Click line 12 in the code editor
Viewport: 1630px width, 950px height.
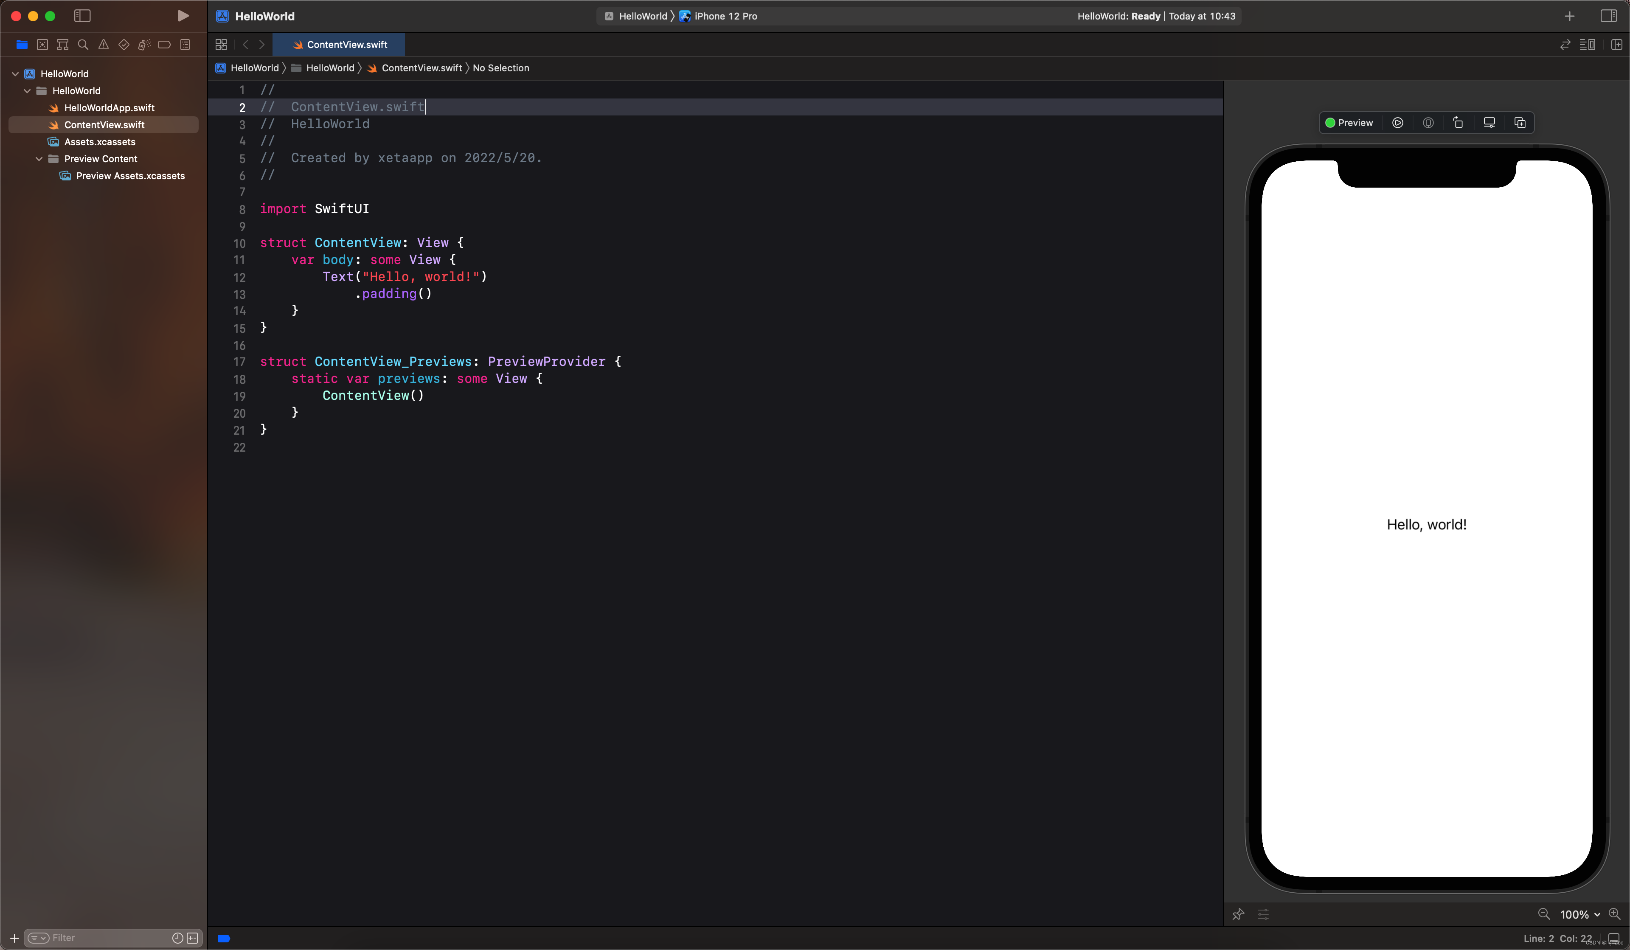pos(405,277)
